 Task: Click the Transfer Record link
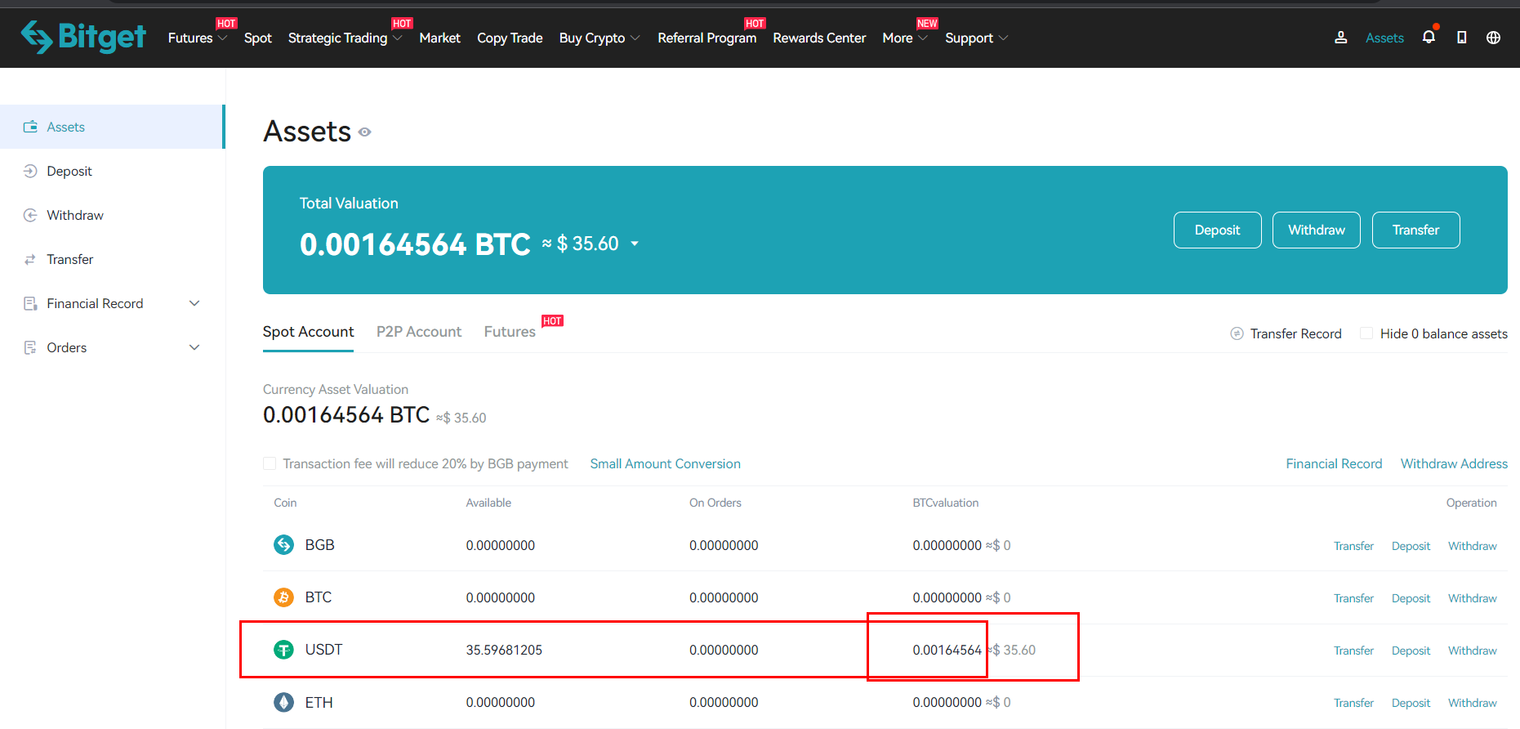tap(1295, 333)
